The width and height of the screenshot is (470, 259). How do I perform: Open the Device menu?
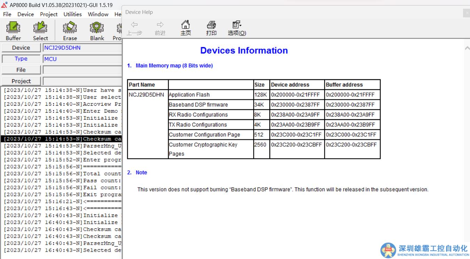(x=25, y=14)
